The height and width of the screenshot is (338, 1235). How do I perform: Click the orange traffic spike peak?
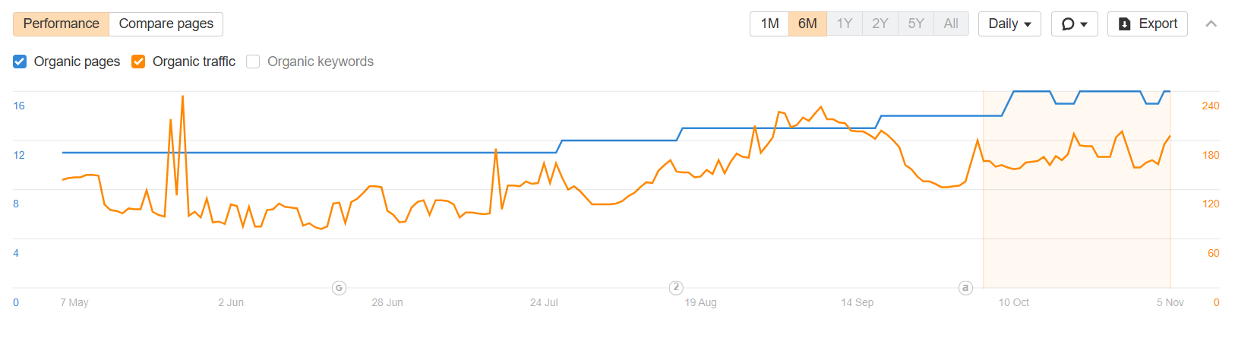(x=182, y=96)
